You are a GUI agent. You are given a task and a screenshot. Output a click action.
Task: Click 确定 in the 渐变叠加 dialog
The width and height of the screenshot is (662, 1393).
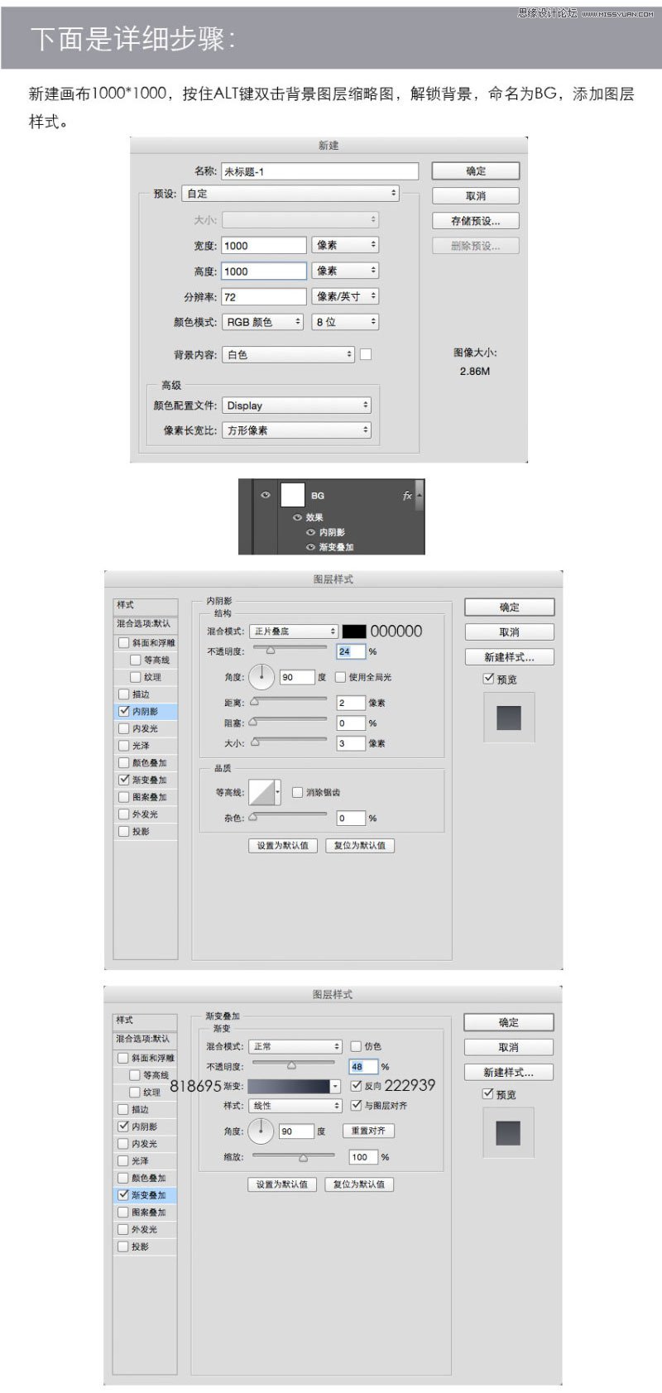(x=508, y=1022)
